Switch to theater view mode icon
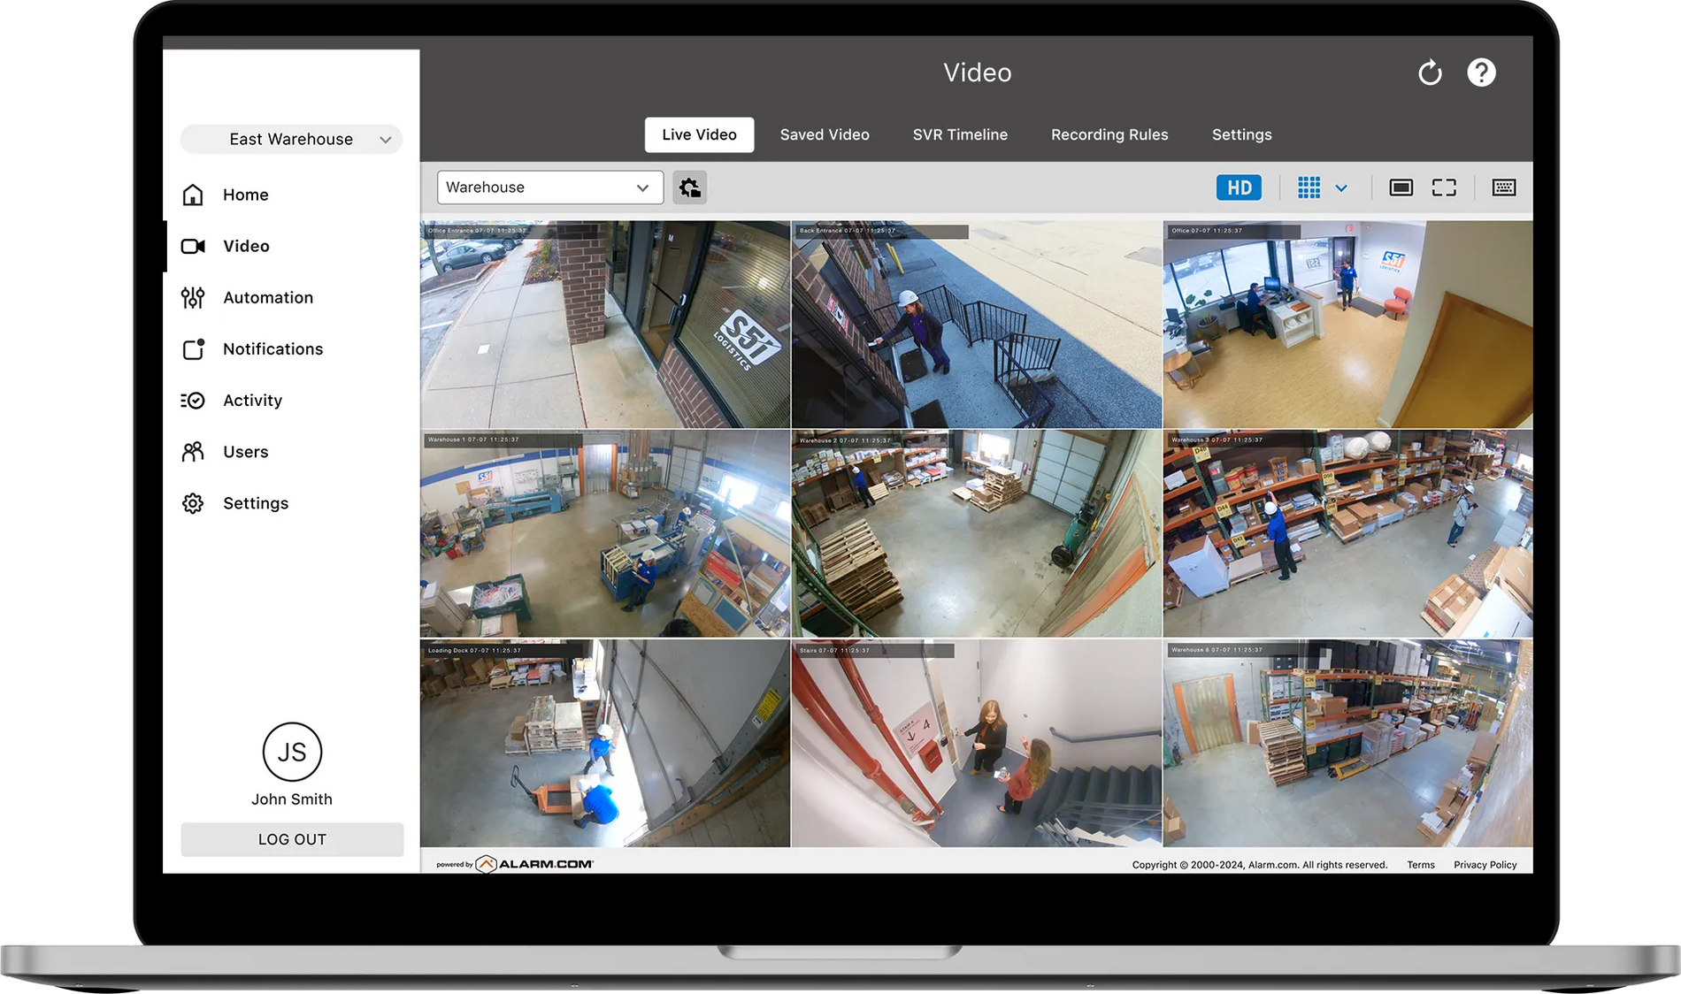This screenshot has width=1681, height=994. point(1401,187)
